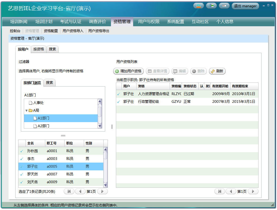277x210 pixels.
Task: Click 资格状态 column header
Action: 190,86
